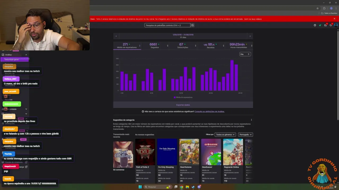Image resolution: width=339 pixels, height=190 pixels.
Task: Open the Just Chatting recent stream thumbnail
Action: pos(123,155)
